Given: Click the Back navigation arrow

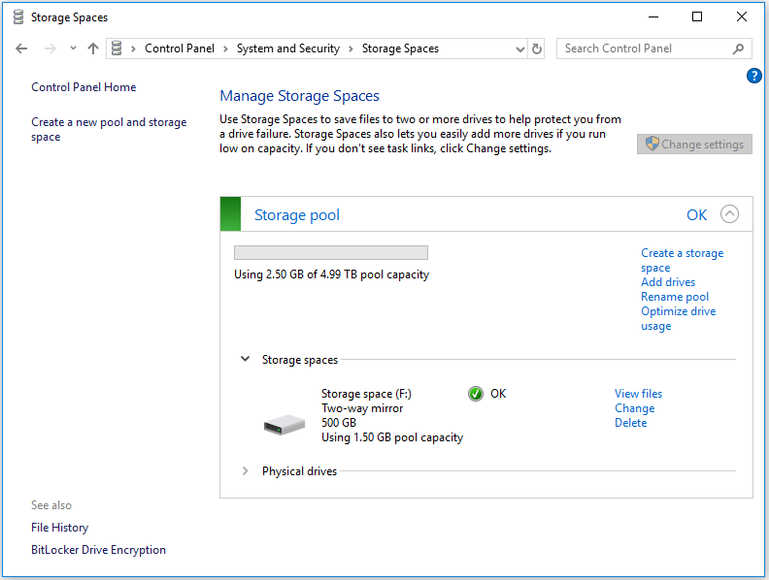Looking at the screenshot, I should (x=21, y=48).
